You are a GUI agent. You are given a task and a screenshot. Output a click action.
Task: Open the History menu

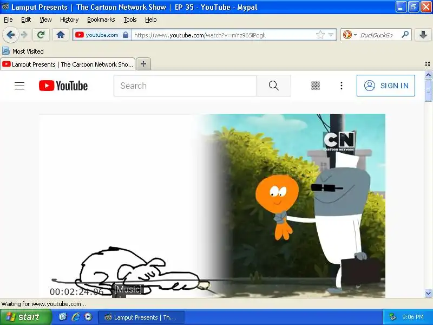(69, 19)
